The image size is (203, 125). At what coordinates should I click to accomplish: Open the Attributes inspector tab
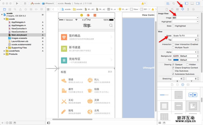pos(183,9)
